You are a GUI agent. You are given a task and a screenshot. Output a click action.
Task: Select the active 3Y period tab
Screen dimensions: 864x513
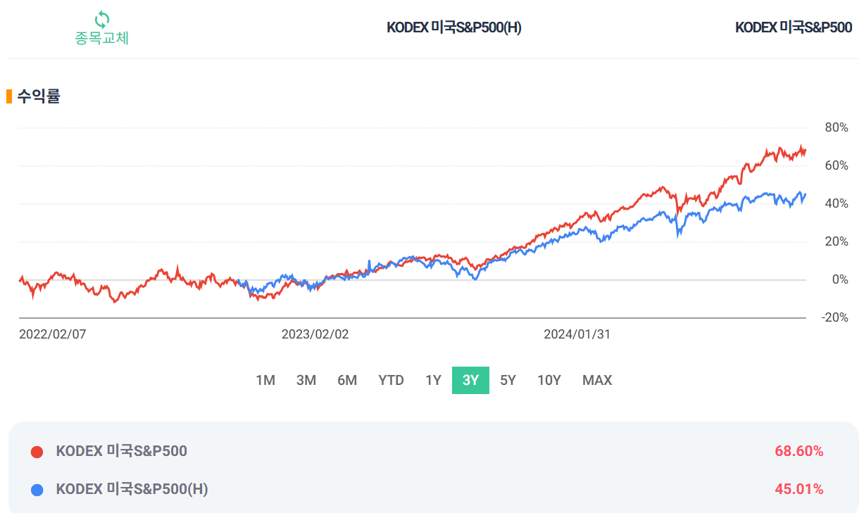click(470, 380)
